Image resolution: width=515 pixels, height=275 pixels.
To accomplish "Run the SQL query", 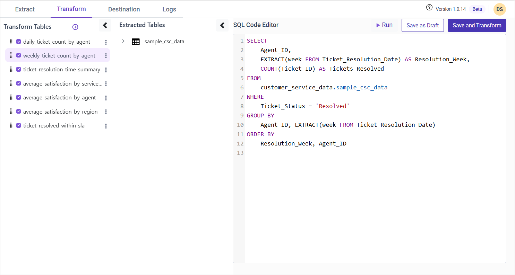I will coord(384,25).
